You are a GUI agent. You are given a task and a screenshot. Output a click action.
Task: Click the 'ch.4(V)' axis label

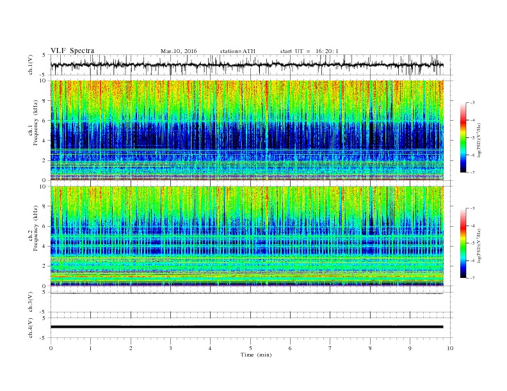[31, 328]
